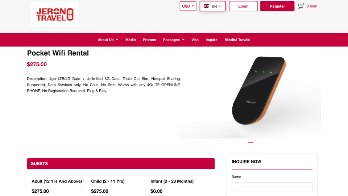Visit the Mindful Travels page
The height and width of the screenshot is (196, 348).
(x=237, y=40)
